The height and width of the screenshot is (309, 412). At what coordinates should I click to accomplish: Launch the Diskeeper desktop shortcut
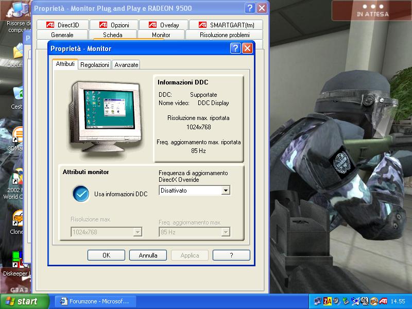18,264
